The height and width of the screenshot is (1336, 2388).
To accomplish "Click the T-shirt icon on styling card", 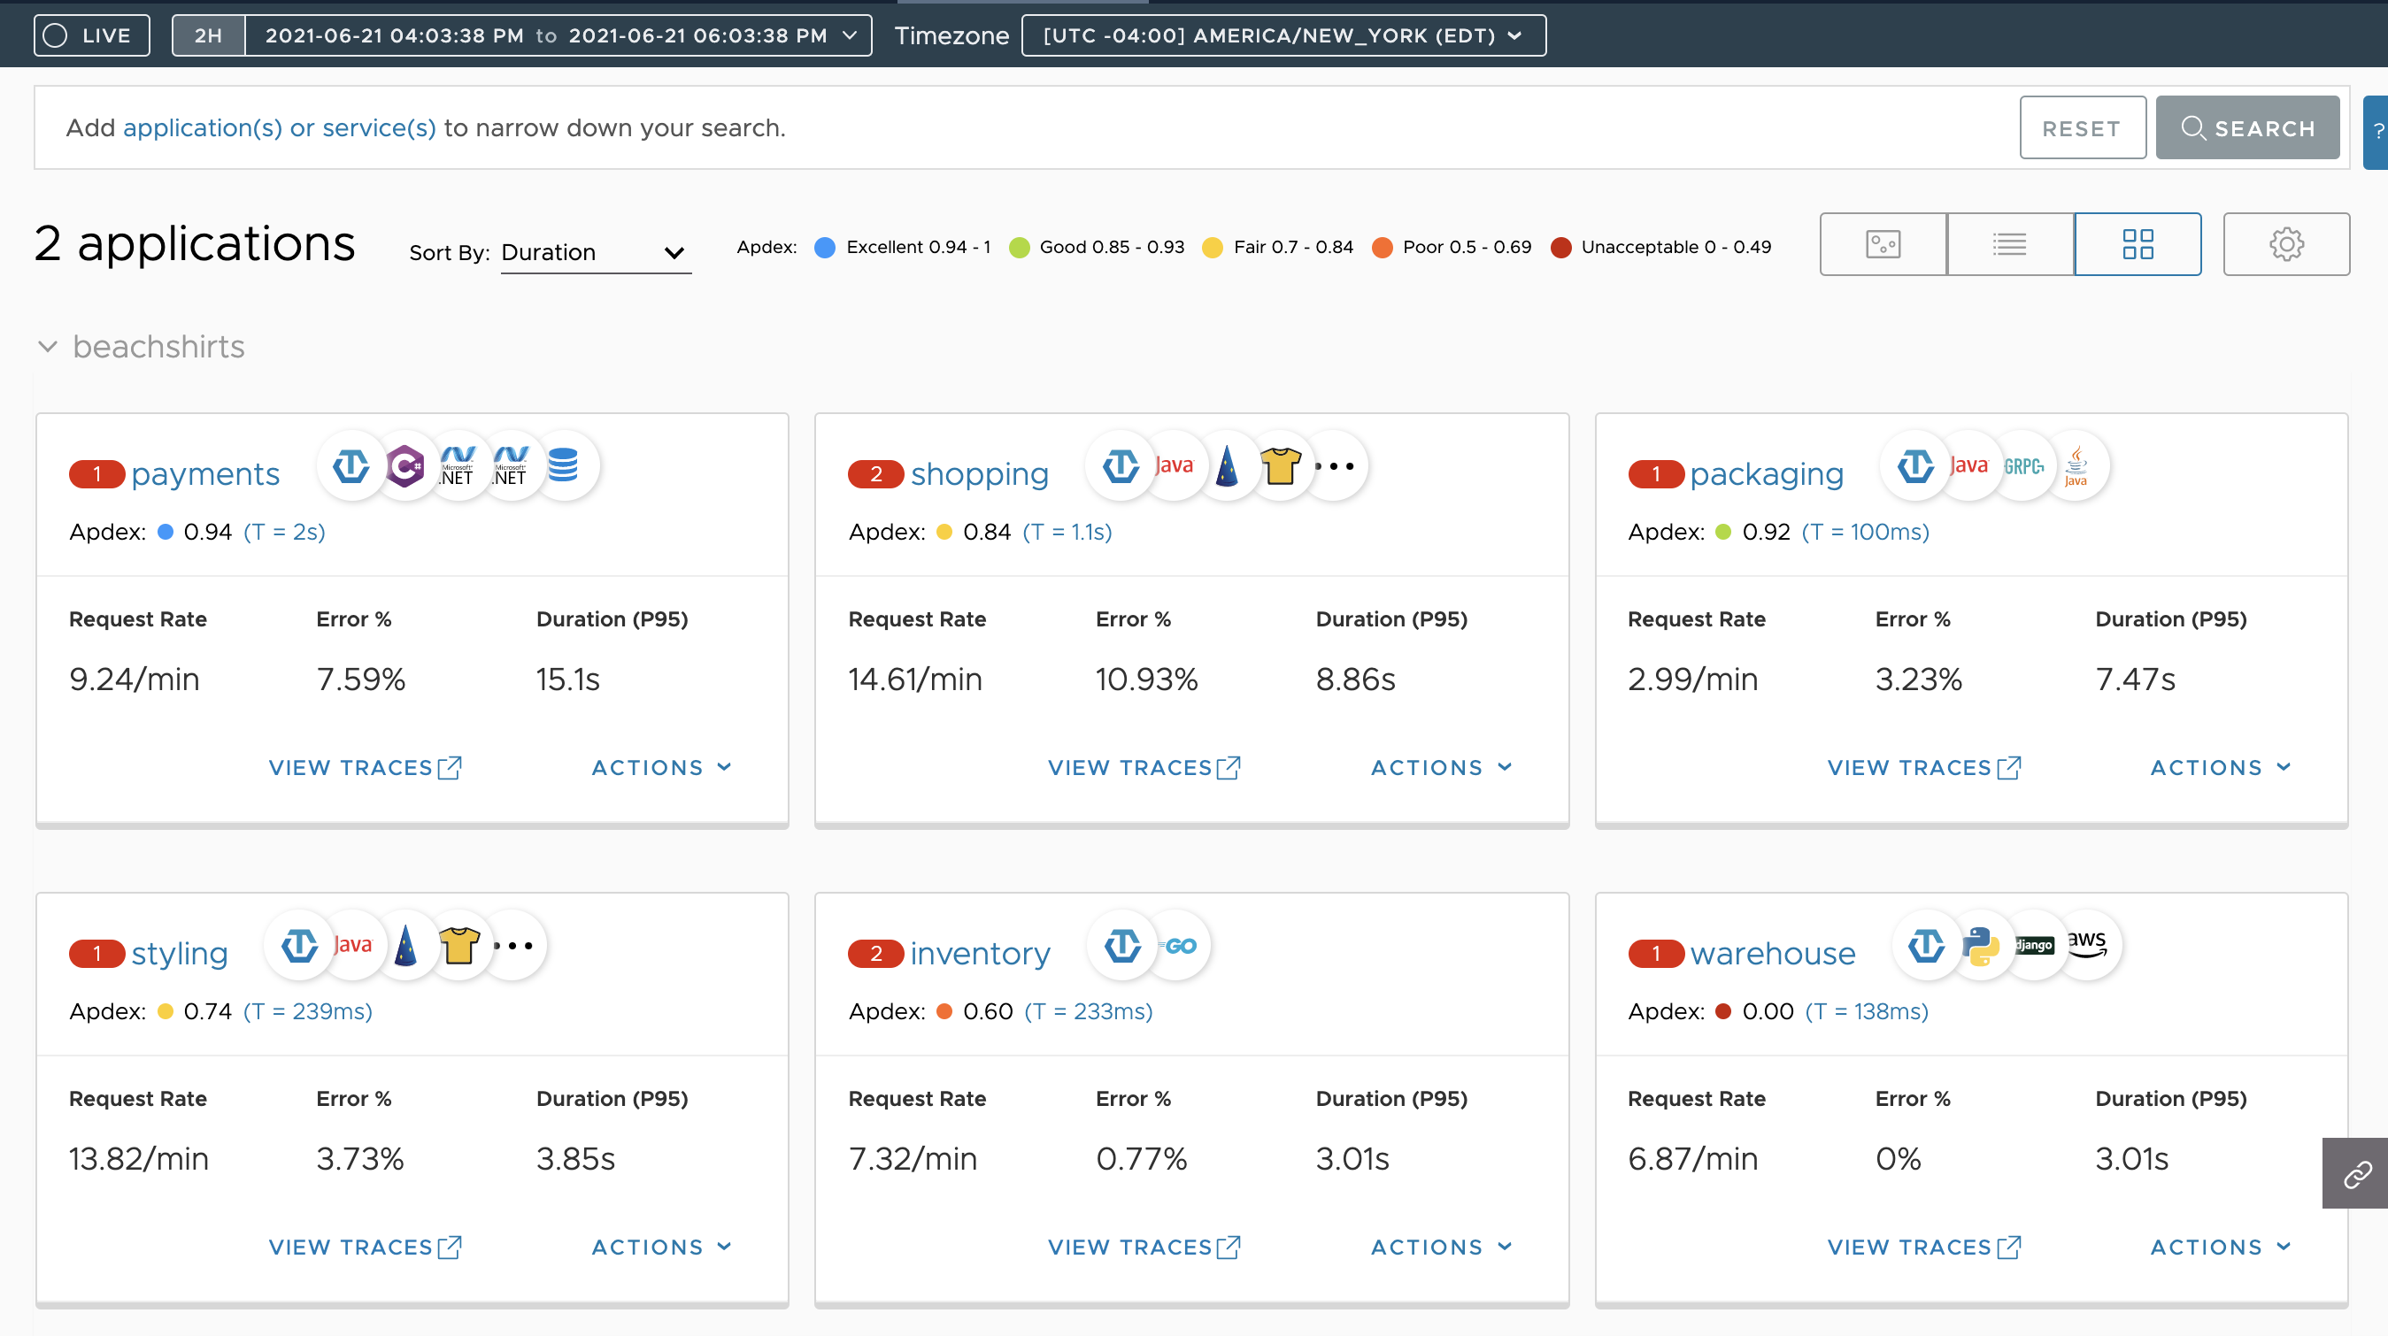I will pos(458,946).
